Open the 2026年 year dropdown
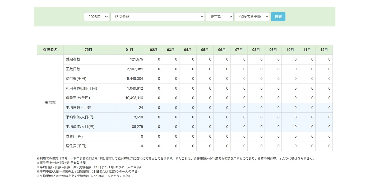The width and height of the screenshot is (370, 185). 96,17
